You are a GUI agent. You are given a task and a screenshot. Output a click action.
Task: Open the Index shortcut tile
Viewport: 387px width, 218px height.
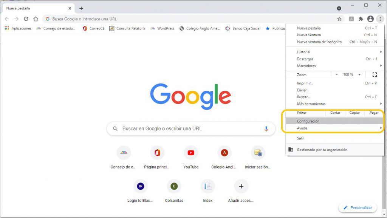point(207,191)
